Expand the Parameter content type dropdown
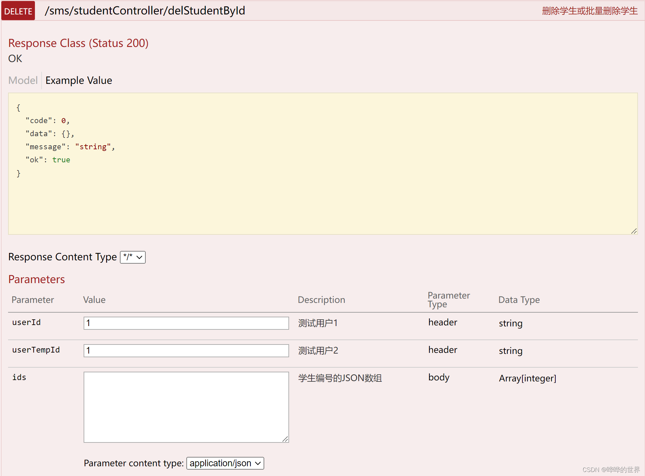The height and width of the screenshot is (476, 645). 225,463
